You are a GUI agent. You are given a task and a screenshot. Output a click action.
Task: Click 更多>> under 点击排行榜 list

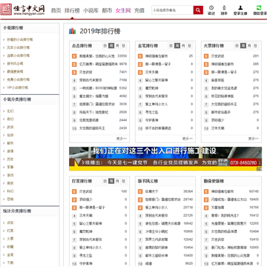[x=122, y=139]
